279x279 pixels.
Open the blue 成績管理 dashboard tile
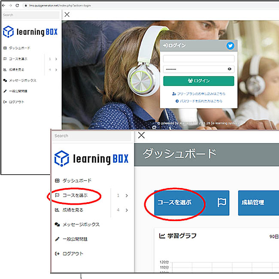click(258, 203)
